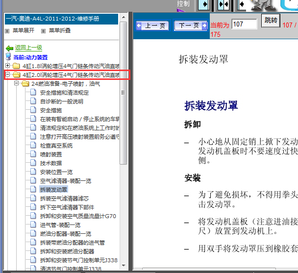Click the 上一页 previous page button
The height and width of the screenshot is (273, 298).
click(x=153, y=25)
